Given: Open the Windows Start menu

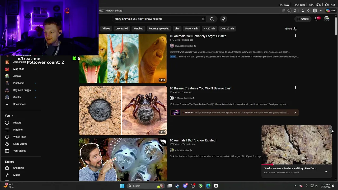Looking at the screenshot, I should [122, 186].
